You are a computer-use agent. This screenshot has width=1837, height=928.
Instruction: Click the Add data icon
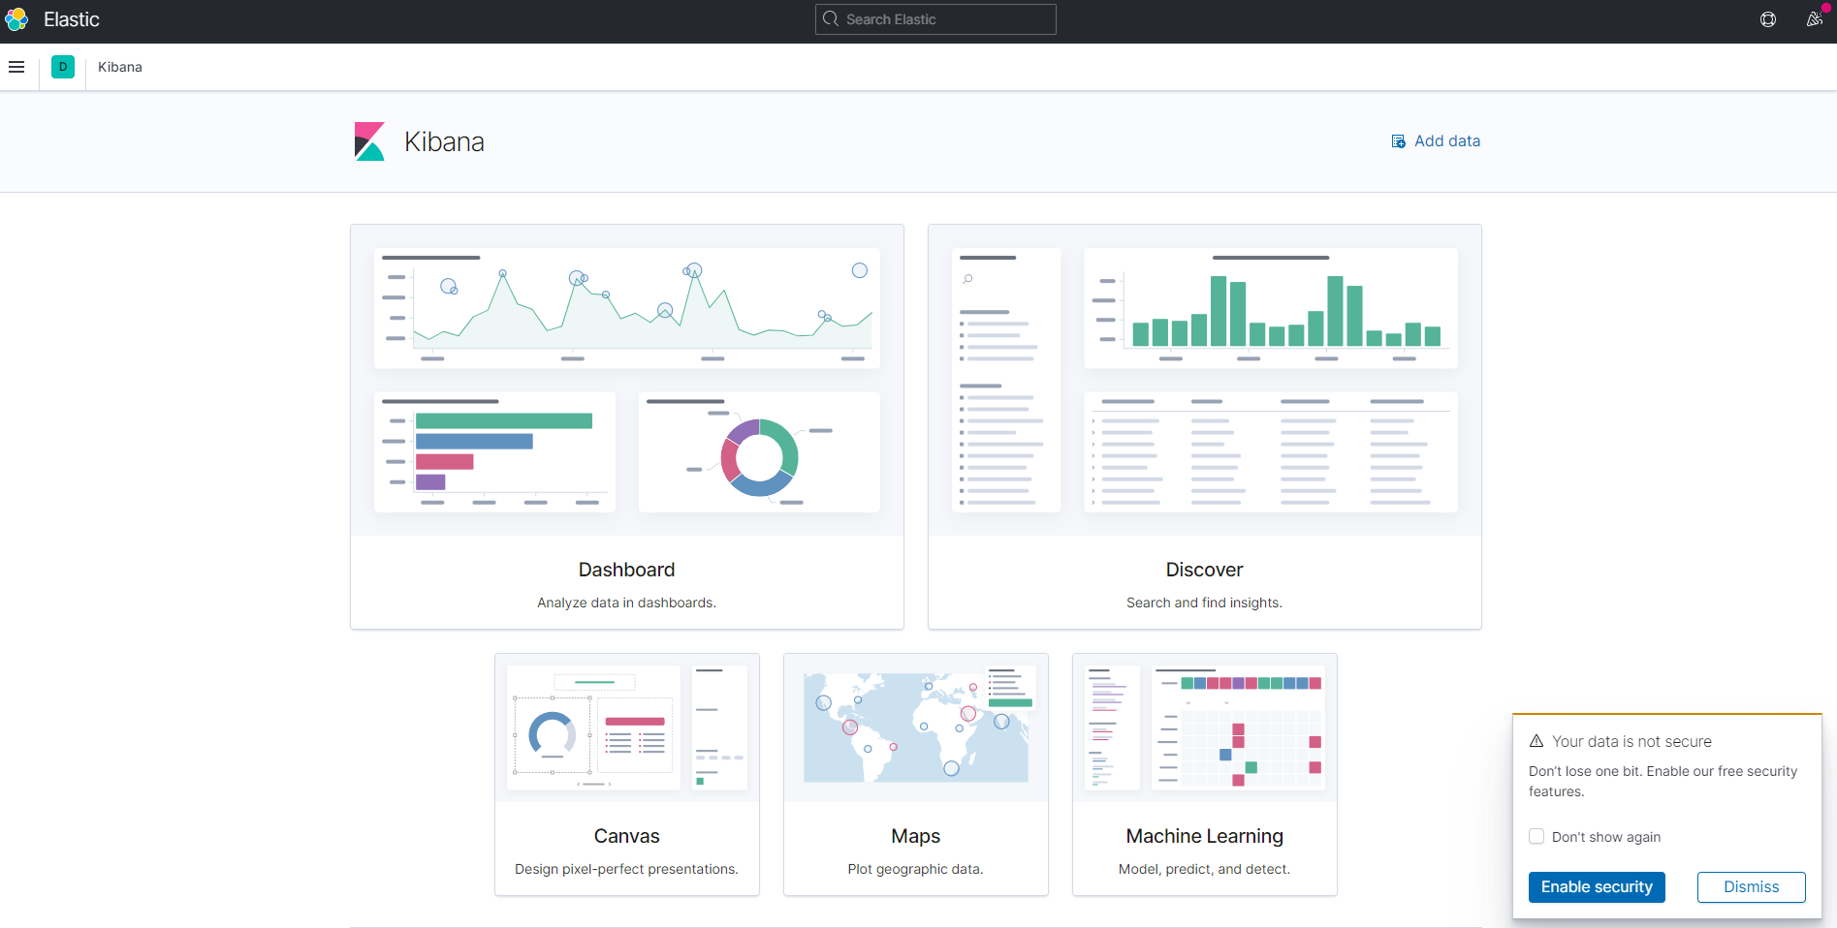pyautogui.click(x=1398, y=141)
